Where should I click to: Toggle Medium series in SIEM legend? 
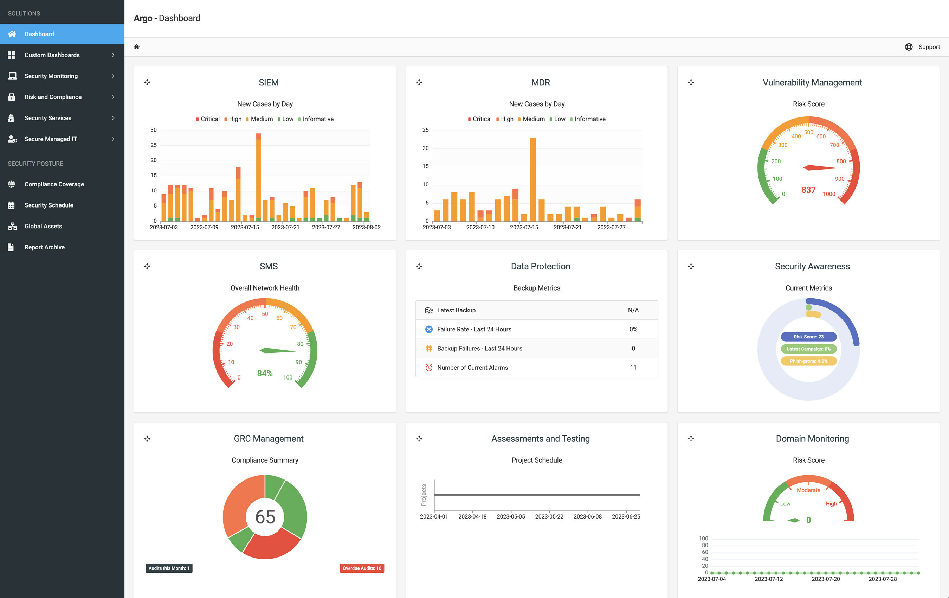pyautogui.click(x=259, y=119)
